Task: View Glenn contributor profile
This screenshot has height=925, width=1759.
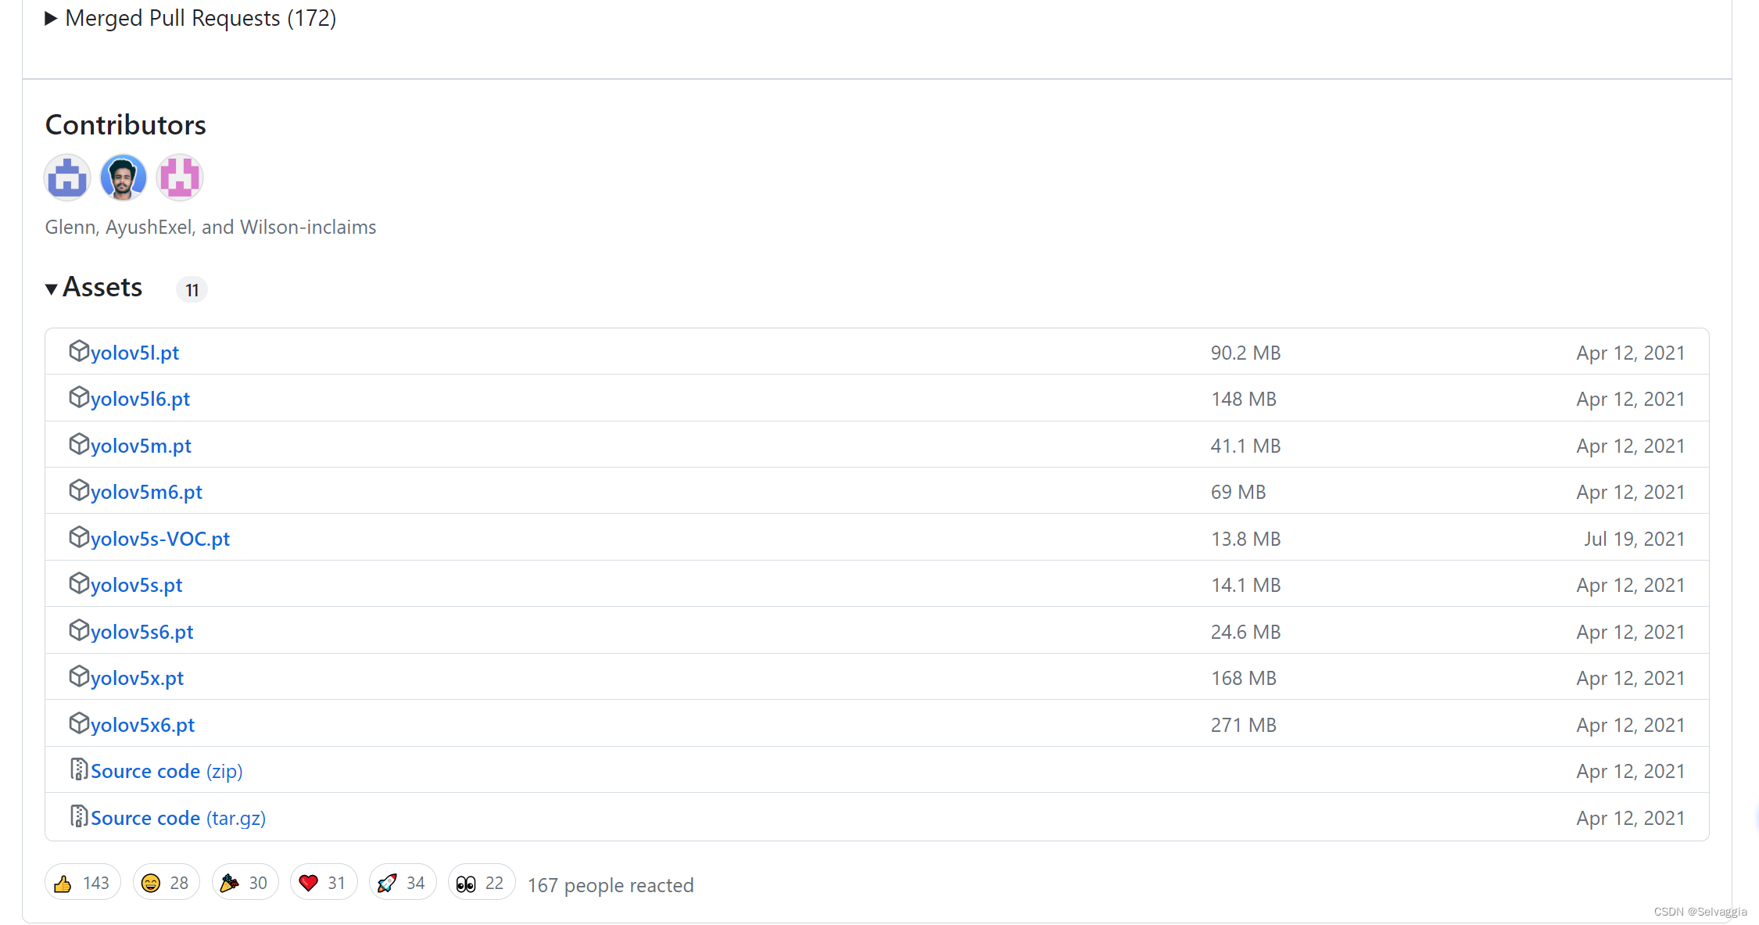Action: coord(66,177)
